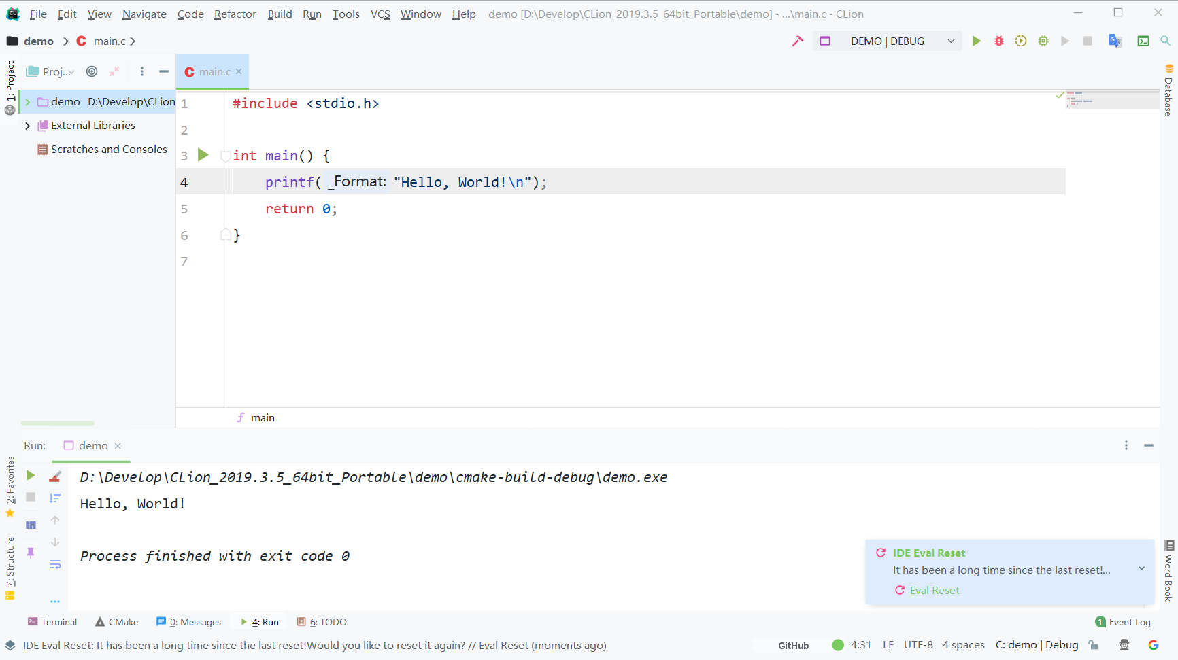Viewport: 1178px width, 660px height.
Task: Clear the Run console output
Action: 55,476
